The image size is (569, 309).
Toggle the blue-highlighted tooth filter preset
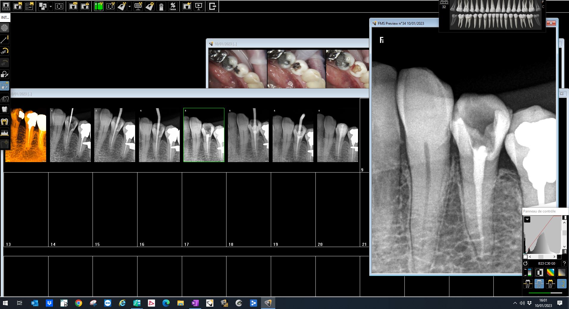coord(539,284)
